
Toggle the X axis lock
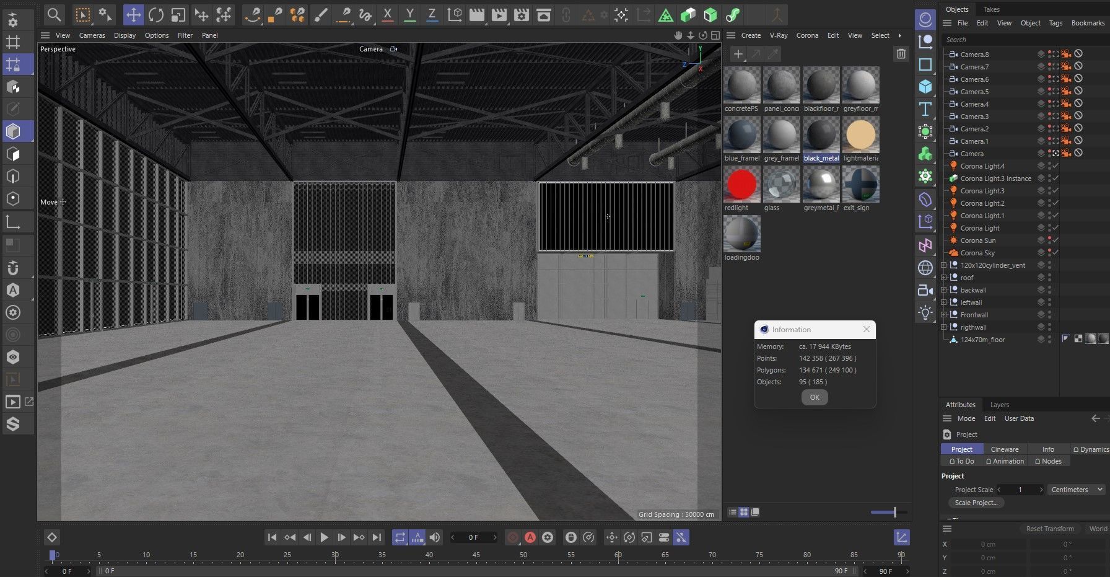pos(388,14)
